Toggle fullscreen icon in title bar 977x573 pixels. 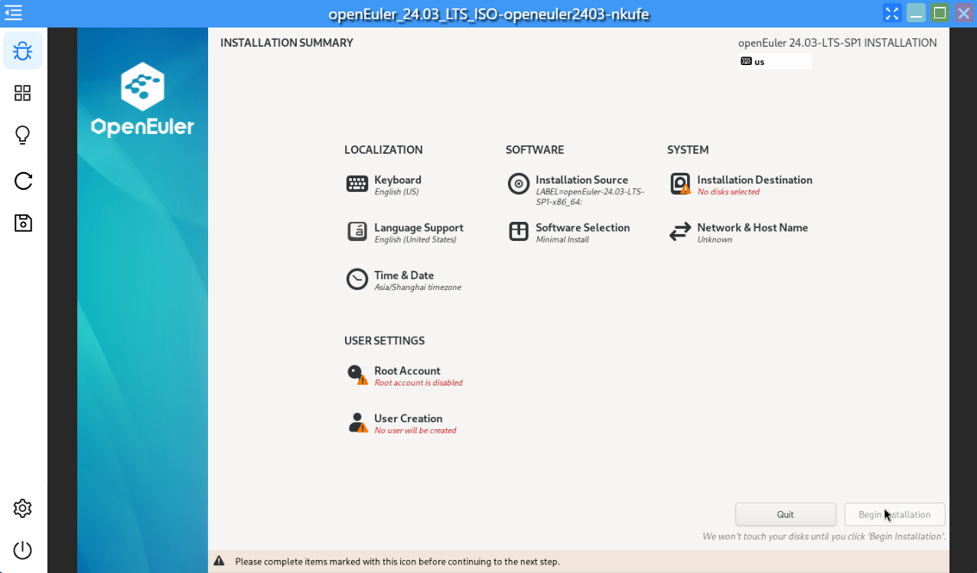[x=892, y=13]
